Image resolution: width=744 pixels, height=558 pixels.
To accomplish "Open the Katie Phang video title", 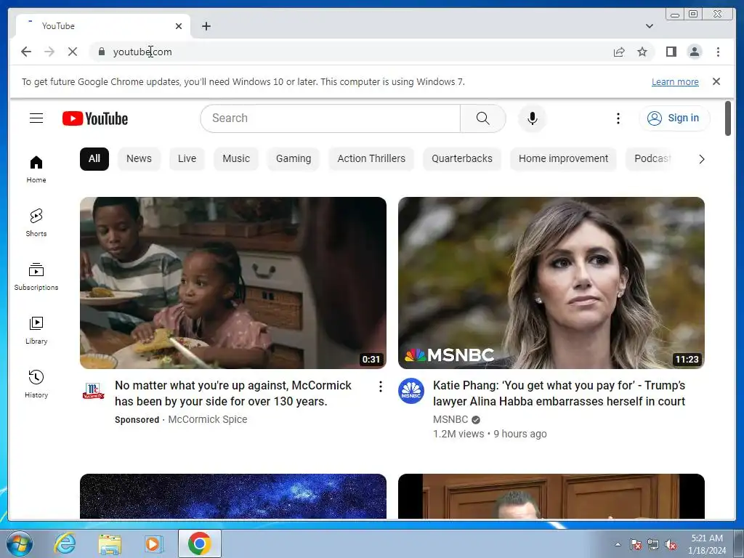I will click(x=559, y=393).
